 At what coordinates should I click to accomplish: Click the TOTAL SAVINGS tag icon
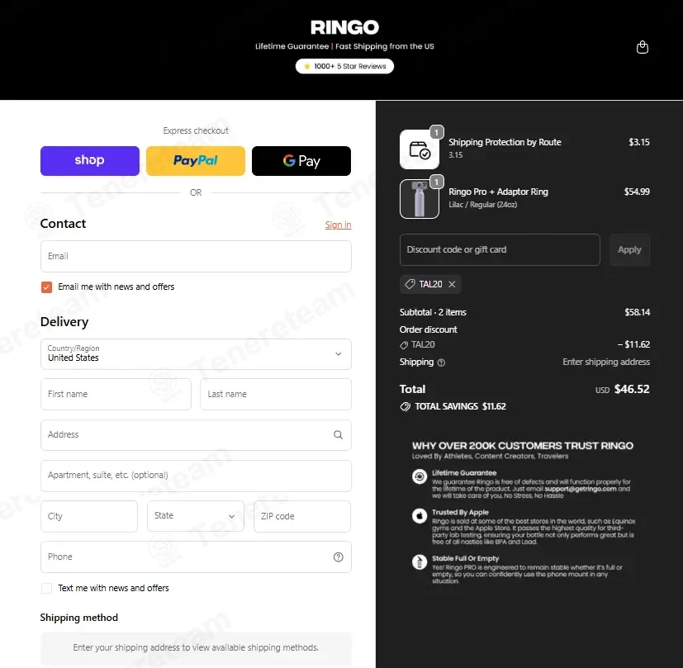(406, 407)
